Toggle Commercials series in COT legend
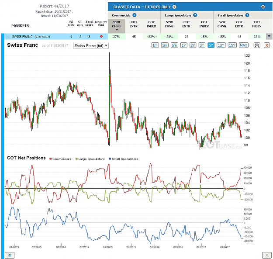 pos(60,159)
